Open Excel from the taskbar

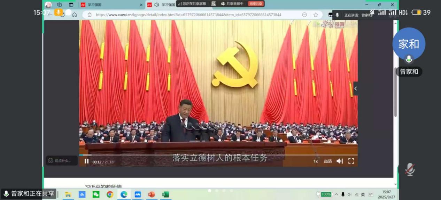click(165, 194)
